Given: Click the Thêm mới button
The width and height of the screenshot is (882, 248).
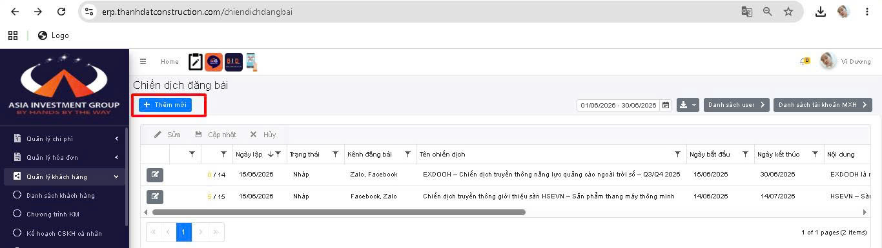Looking at the screenshot, I should 165,105.
